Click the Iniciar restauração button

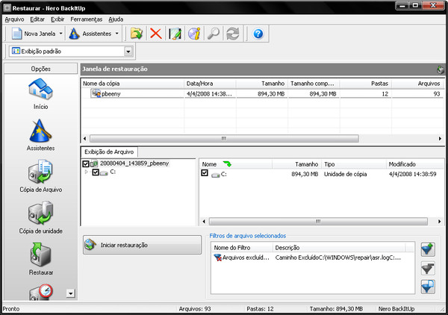click(143, 245)
